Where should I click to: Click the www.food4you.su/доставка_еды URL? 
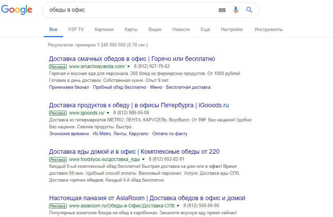click(x=104, y=159)
